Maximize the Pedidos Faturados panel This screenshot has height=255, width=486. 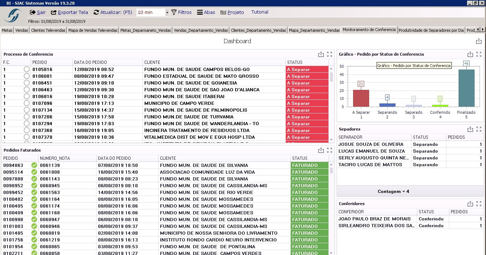click(x=330, y=150)
